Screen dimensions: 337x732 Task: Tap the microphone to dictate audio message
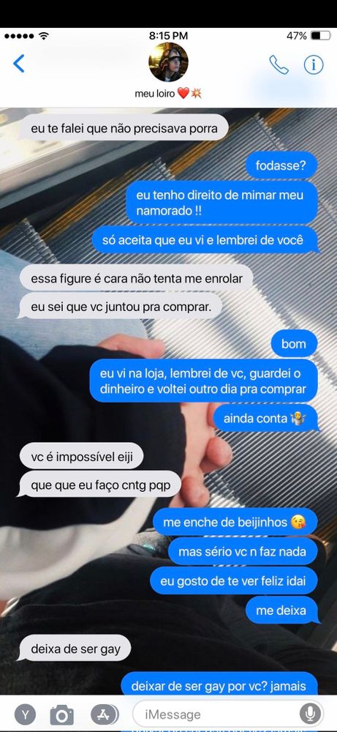click(x=310, y=714)
